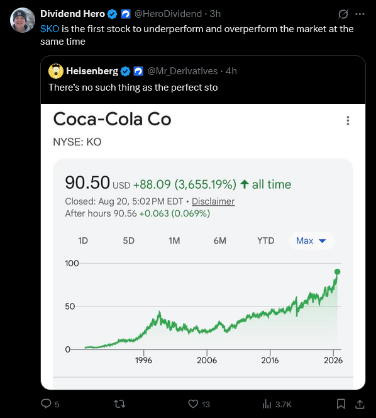This screenshot has height=418, width=376.
Task: Show the YTD chart range
Action: tap(266, 240)
